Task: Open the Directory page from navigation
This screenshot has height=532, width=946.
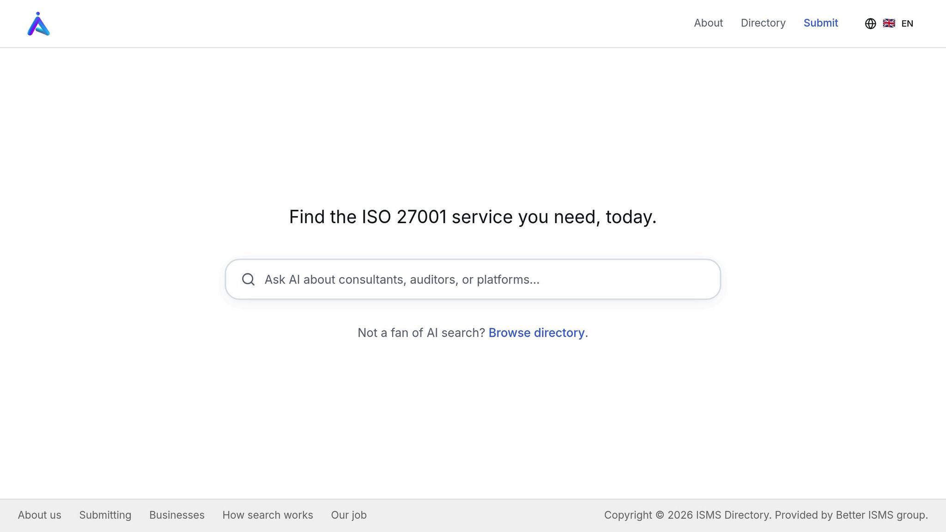Action: (763, 23)
